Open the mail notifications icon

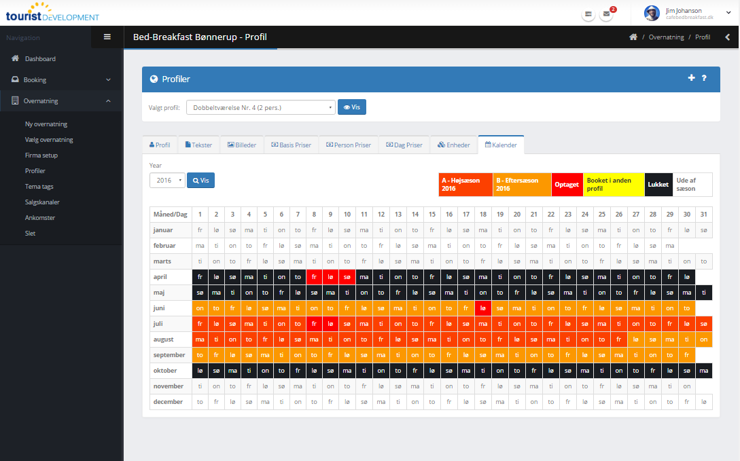[x=606, y=14]
